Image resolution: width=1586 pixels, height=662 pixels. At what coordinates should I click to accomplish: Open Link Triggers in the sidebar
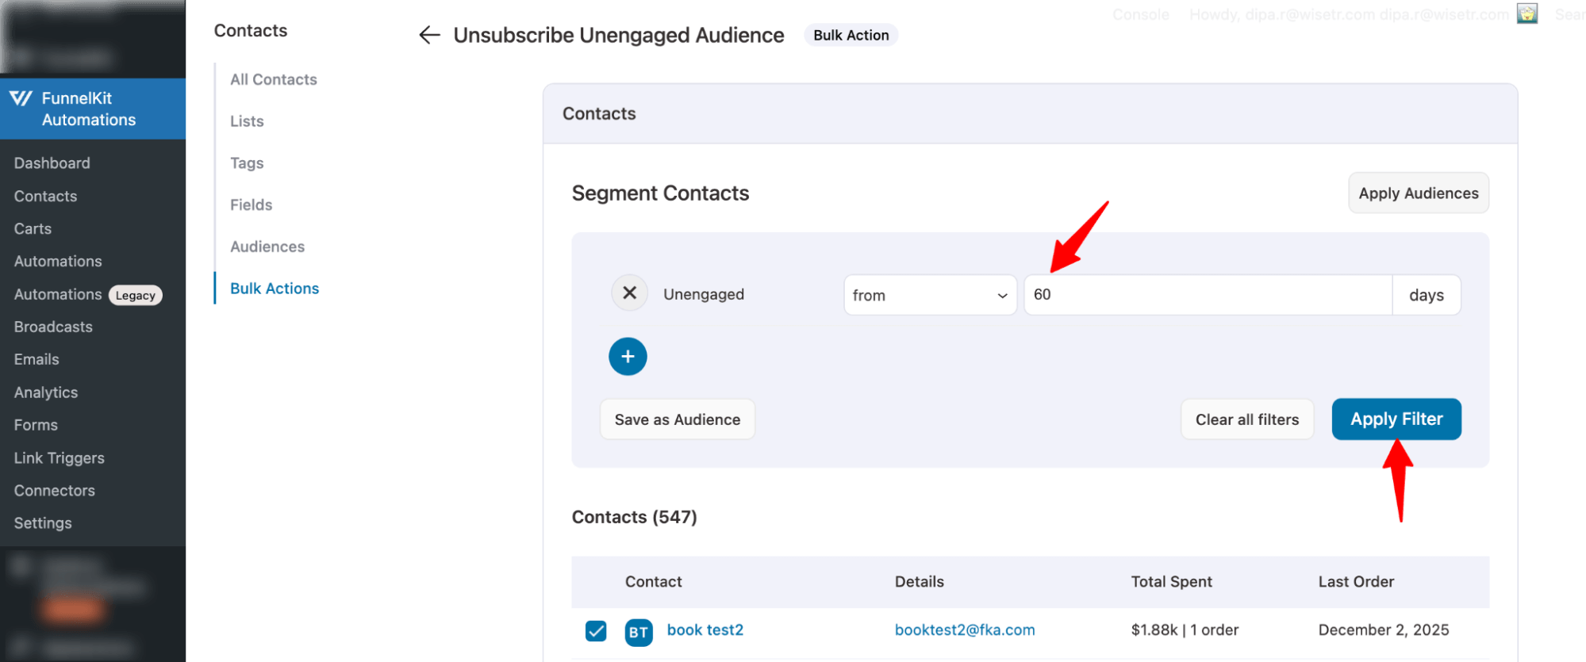coord(59,458)
